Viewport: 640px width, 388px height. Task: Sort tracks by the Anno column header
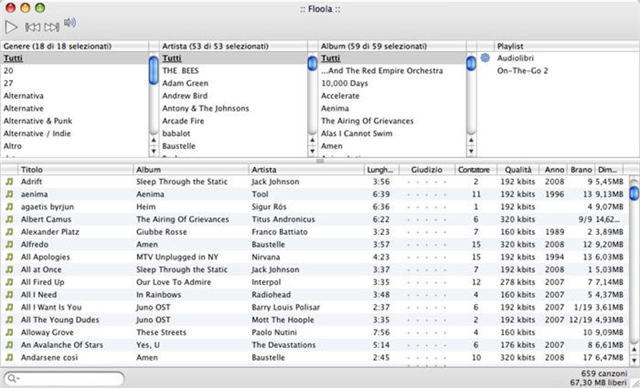point(553,169)
